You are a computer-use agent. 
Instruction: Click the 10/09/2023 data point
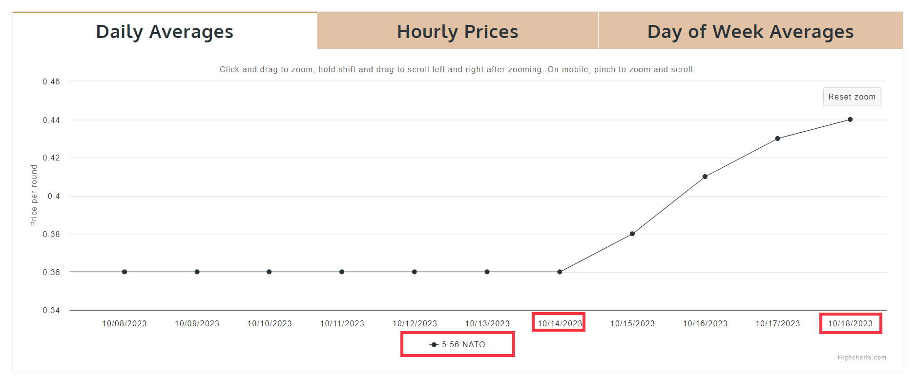pyautogui.click(x=197, y=272)
